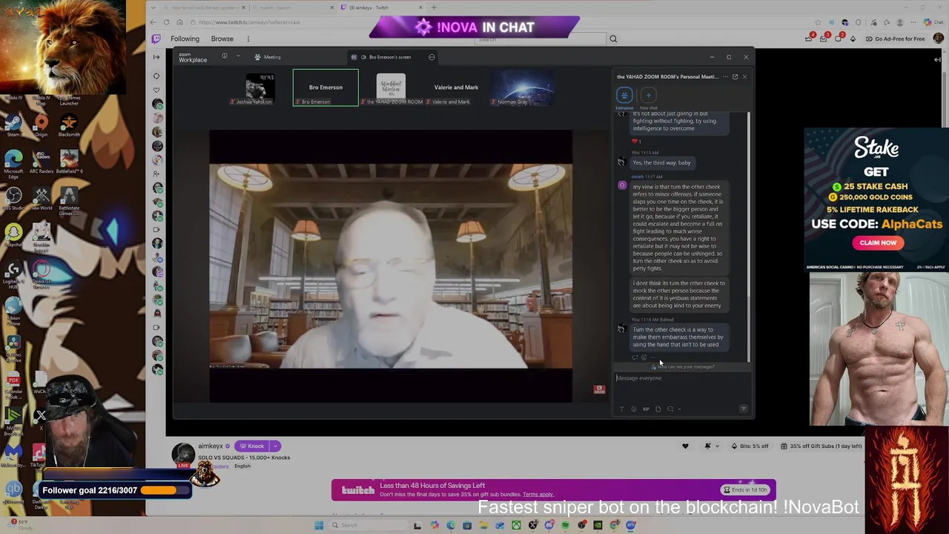Image resolution: width=949 pixels, height=534 pixels.
Task: Pop out the Zoom chat panel
Action: pyautogui.click(x=735, y=76)
